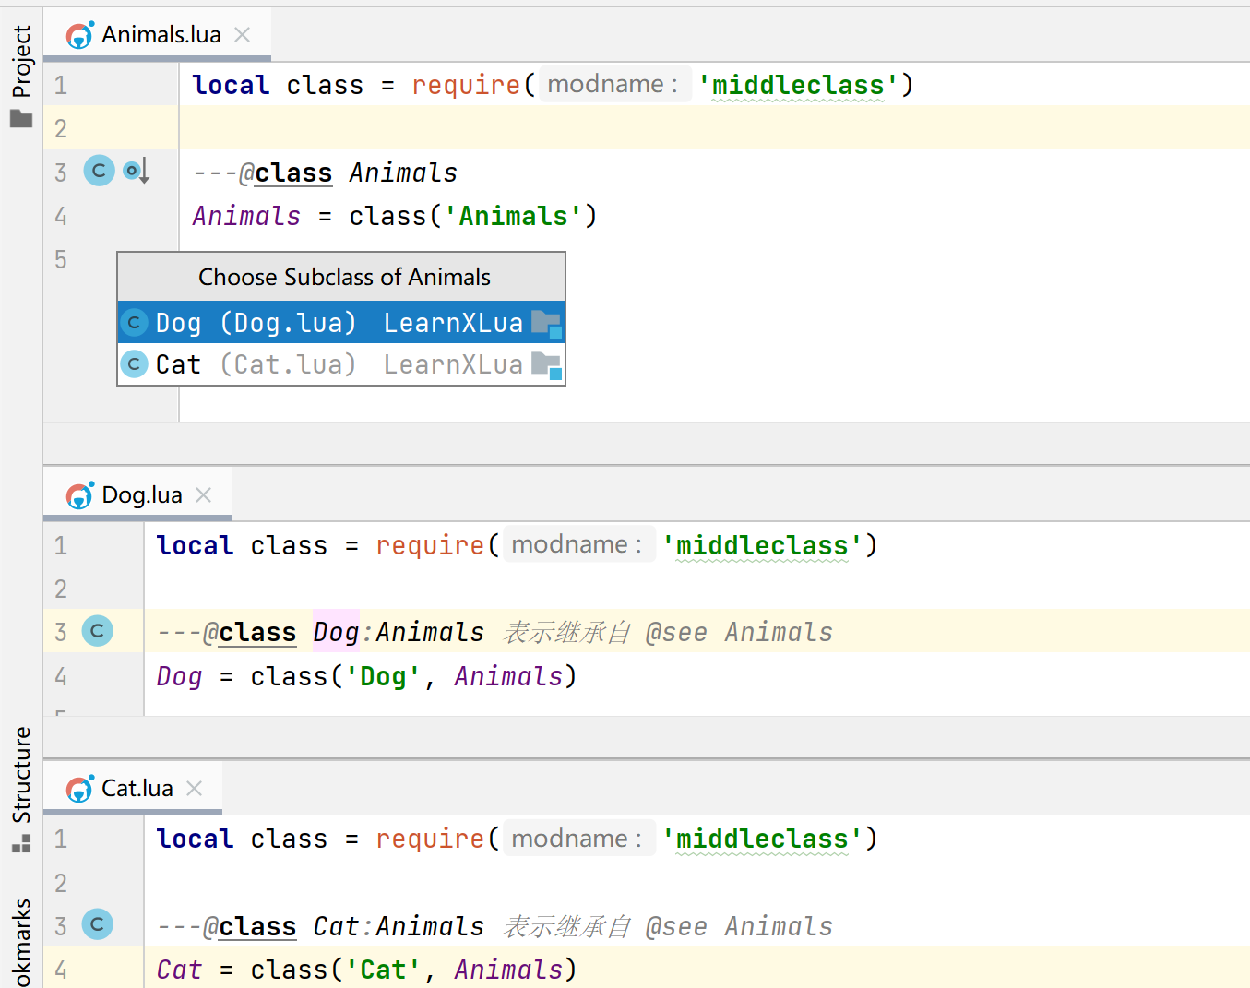Click the Lua file icon on Dog.lua tab
This screenshot has height=988, width=1250.
80,495
